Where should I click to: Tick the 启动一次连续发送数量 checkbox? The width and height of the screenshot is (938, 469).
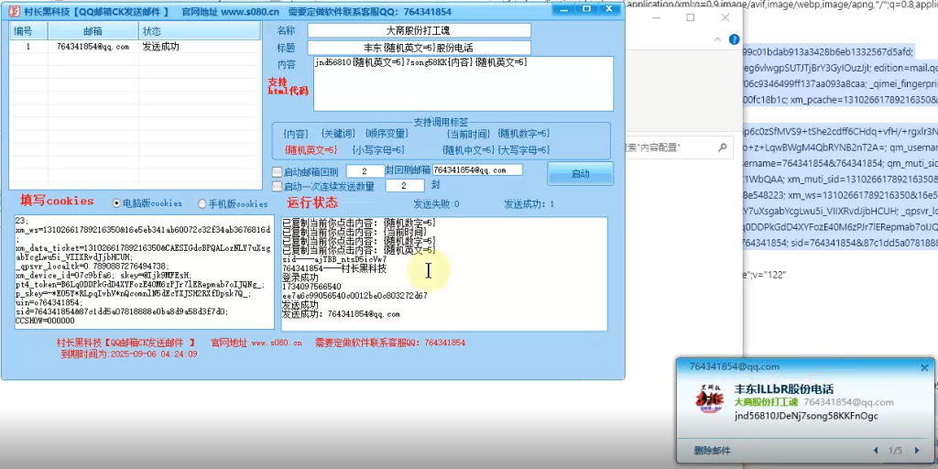point(278,187)
